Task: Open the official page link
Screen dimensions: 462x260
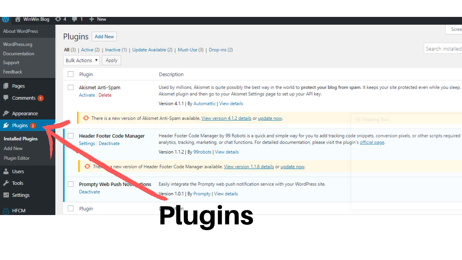Action: (x=372, y=142)
